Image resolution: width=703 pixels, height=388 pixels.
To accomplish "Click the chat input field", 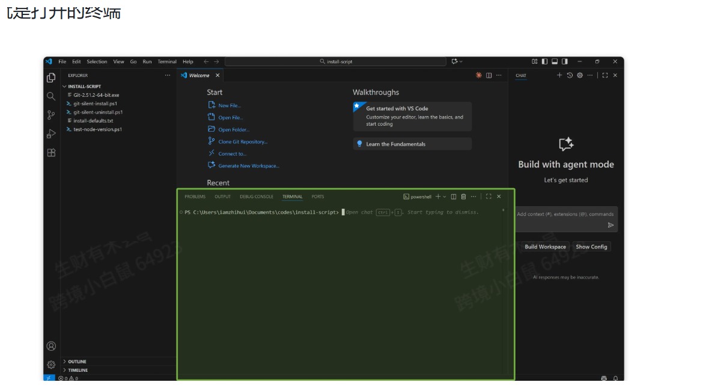I will tap(566, 219).
